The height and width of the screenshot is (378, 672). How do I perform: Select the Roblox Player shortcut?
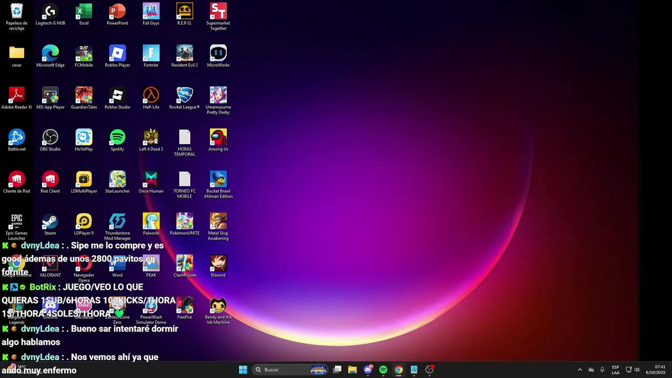pos(118,56)
